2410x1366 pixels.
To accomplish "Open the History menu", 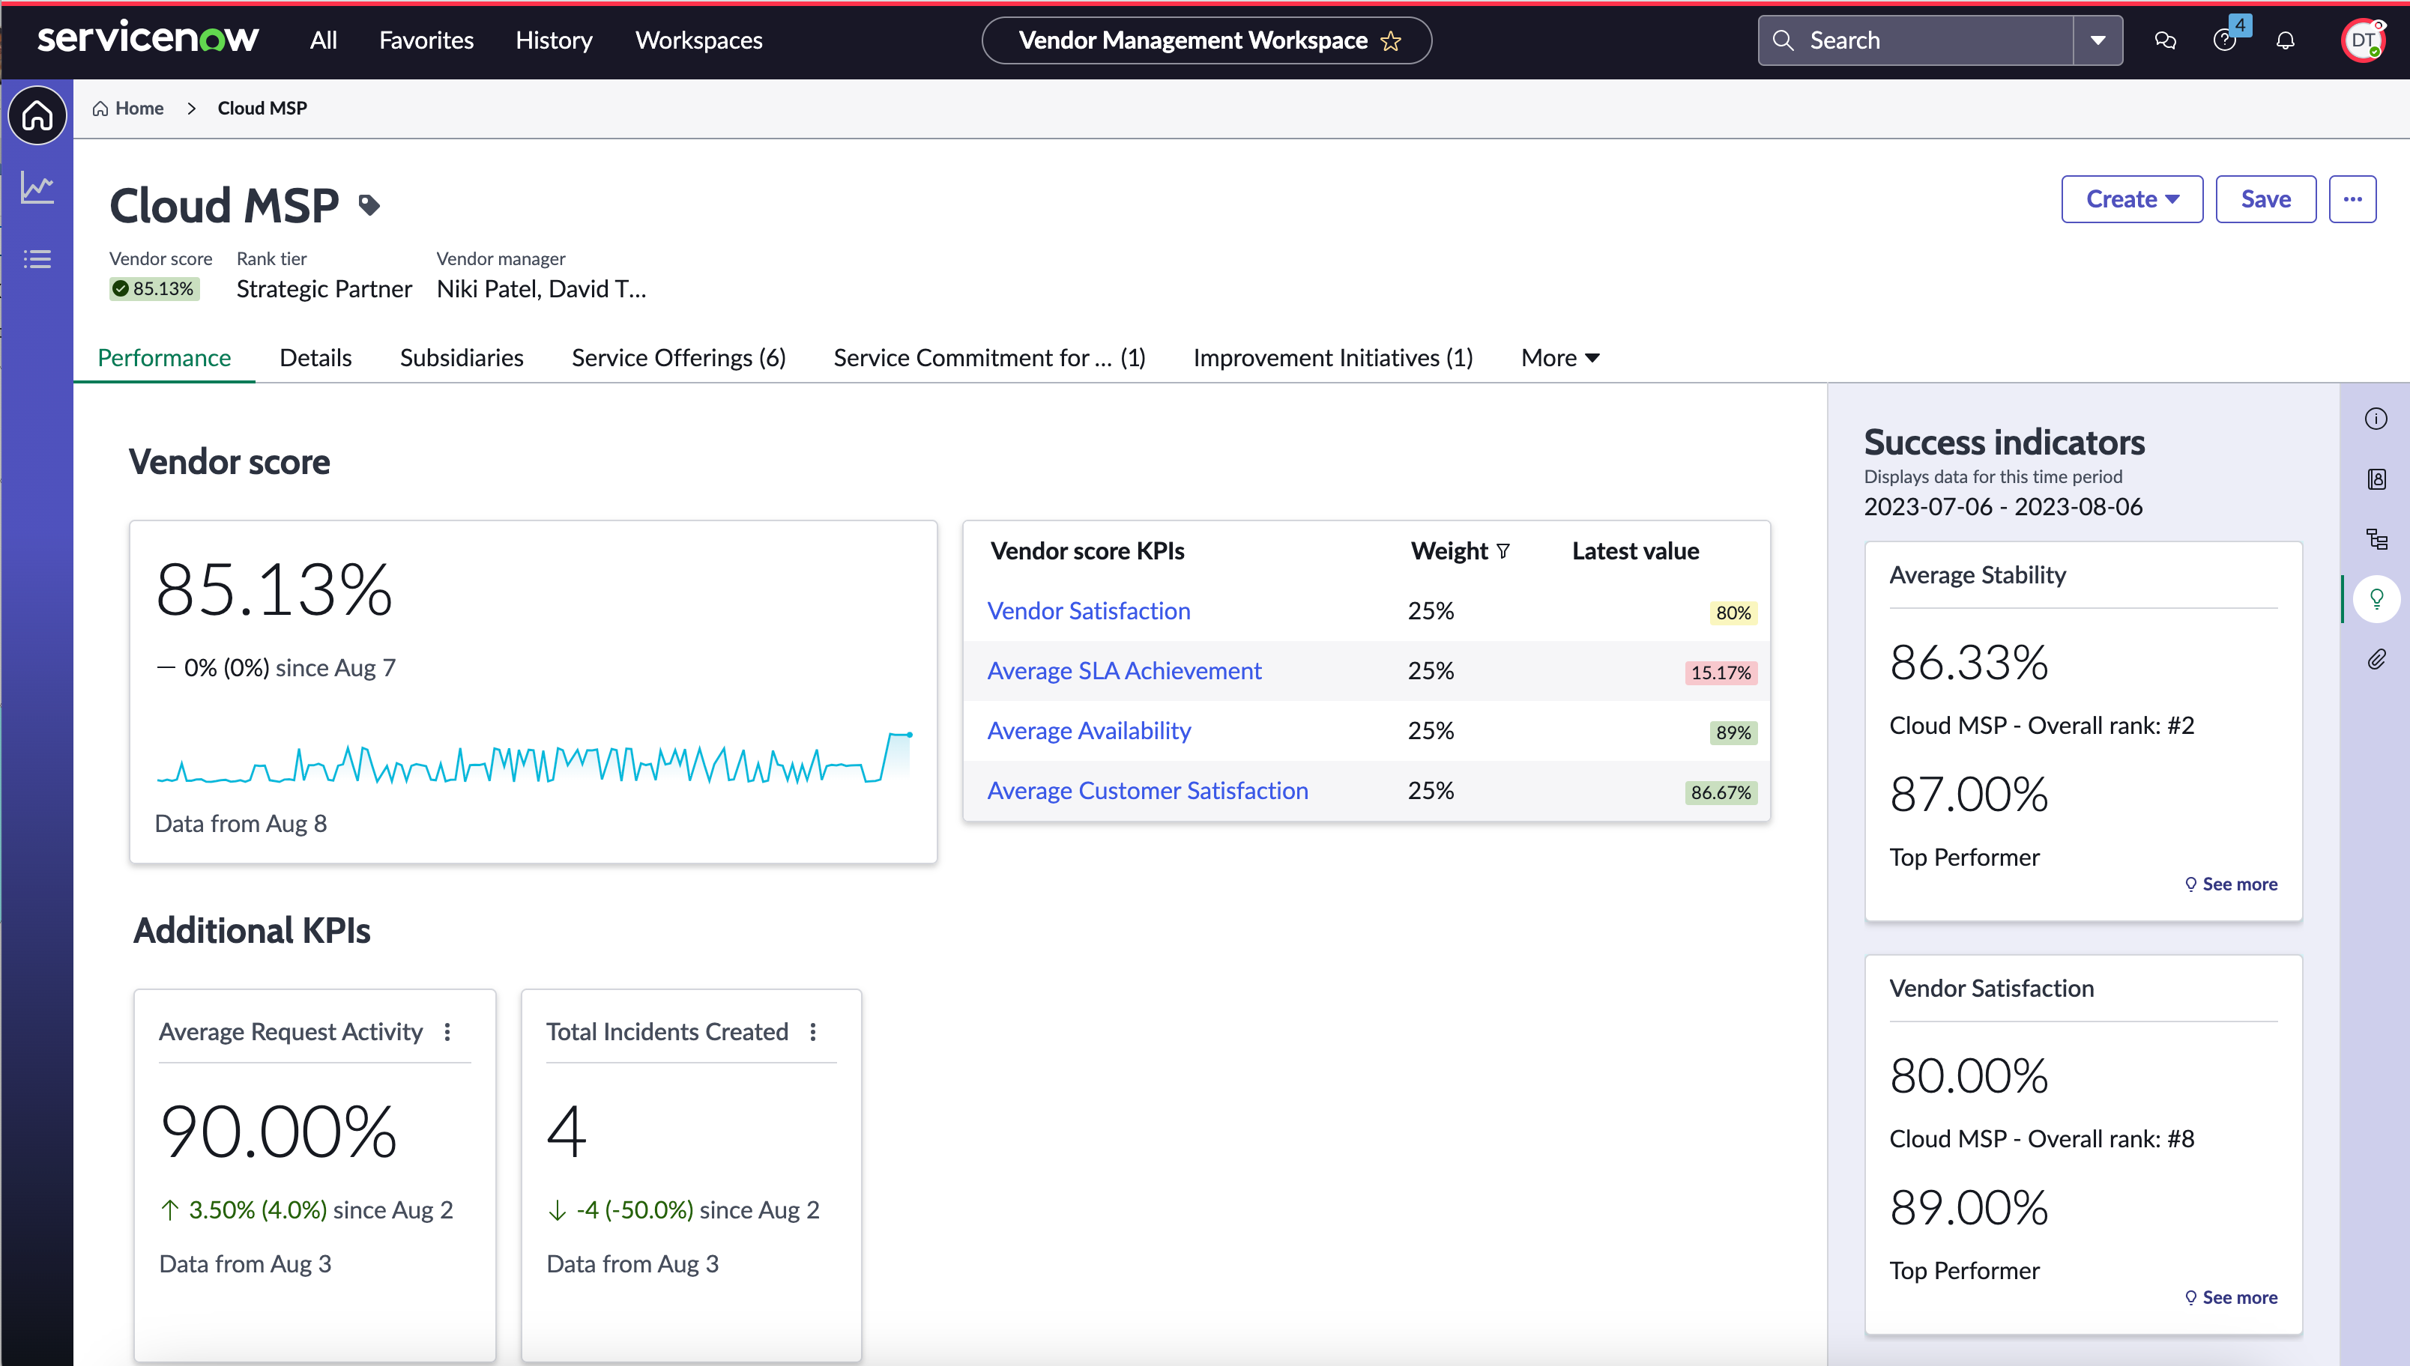I will pyautogui.click(x=554, y=40).
